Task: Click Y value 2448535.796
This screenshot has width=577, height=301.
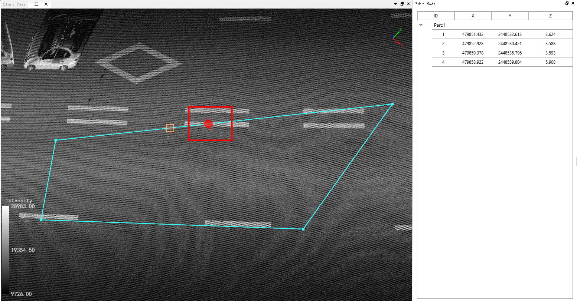Action: (x=510, y=53)
